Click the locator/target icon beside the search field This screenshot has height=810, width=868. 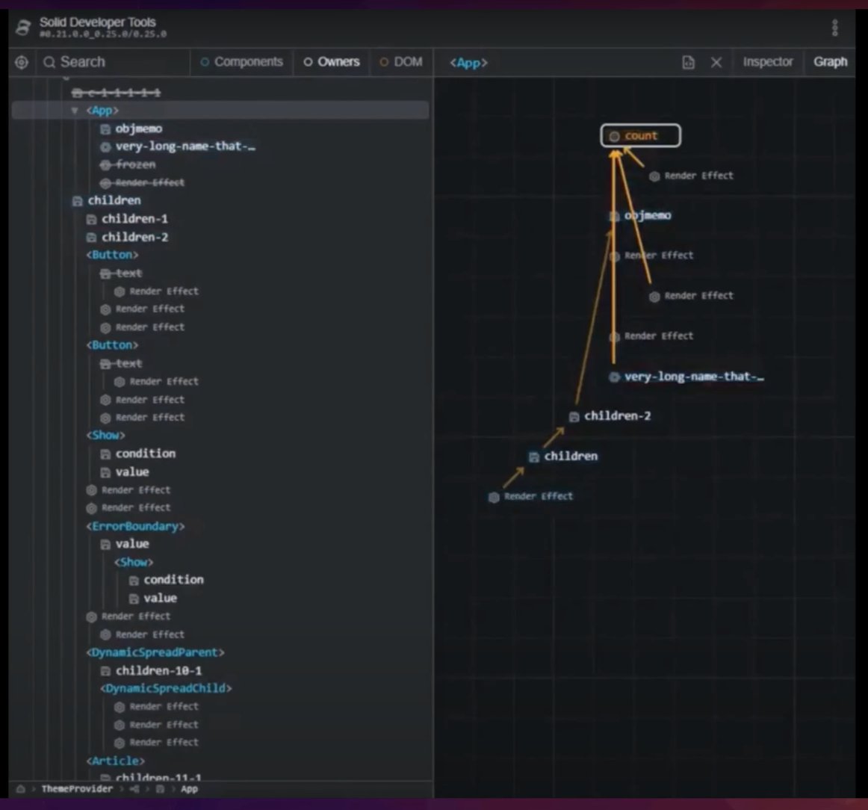pyautogui.click(x=22, y=63)
